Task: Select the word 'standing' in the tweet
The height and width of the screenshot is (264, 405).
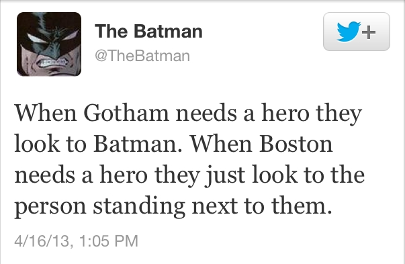Action: pos(139,207)
